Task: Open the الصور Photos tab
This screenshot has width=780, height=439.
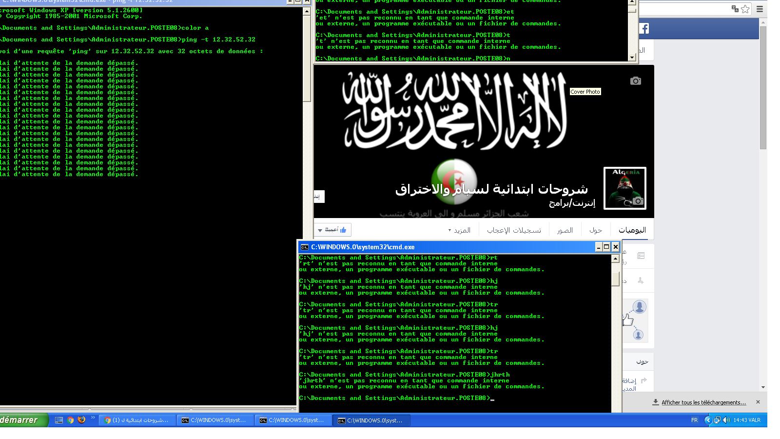Action: coord(565,230)
